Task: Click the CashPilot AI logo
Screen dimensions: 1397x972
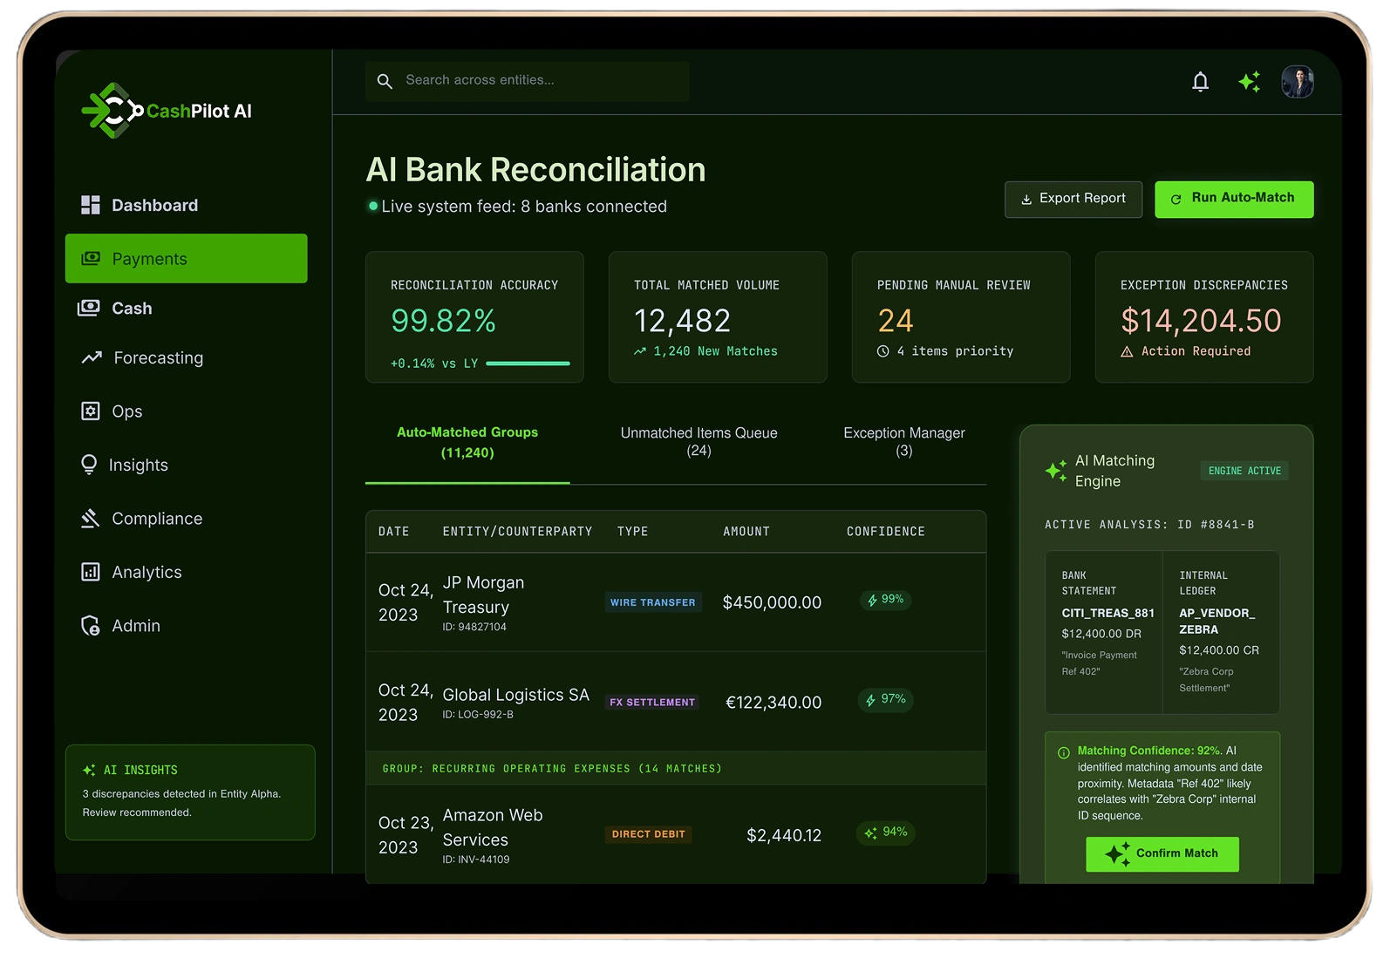Action: pos(167,111)
